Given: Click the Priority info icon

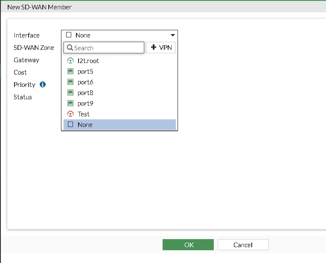Looking at the screenshot, I should pos(43,84).
